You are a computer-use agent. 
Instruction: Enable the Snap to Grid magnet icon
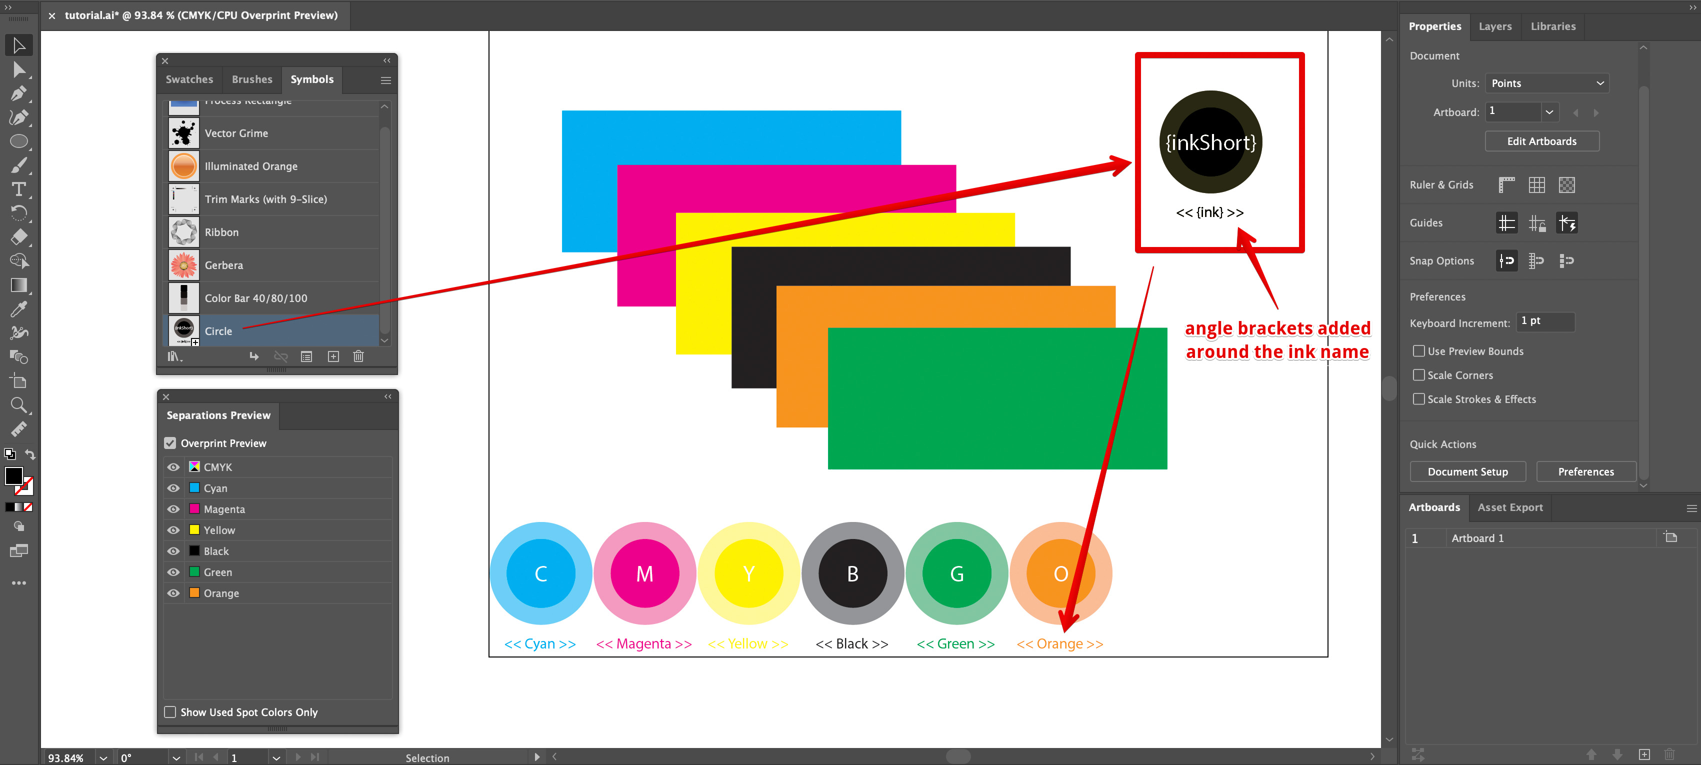[1536, 260]
